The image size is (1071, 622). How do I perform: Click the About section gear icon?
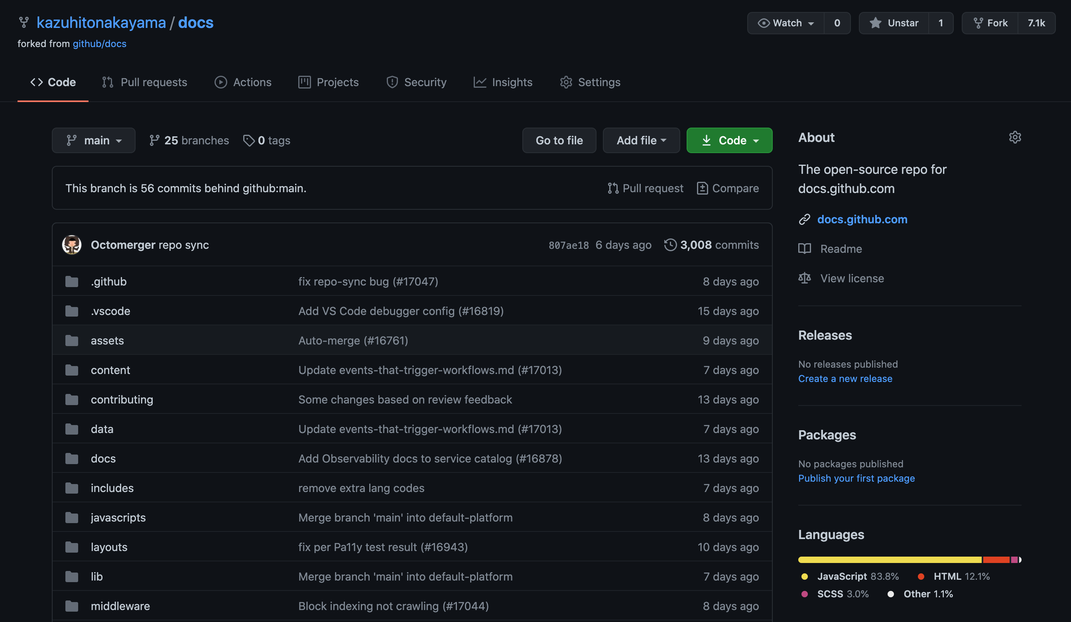1014,137
